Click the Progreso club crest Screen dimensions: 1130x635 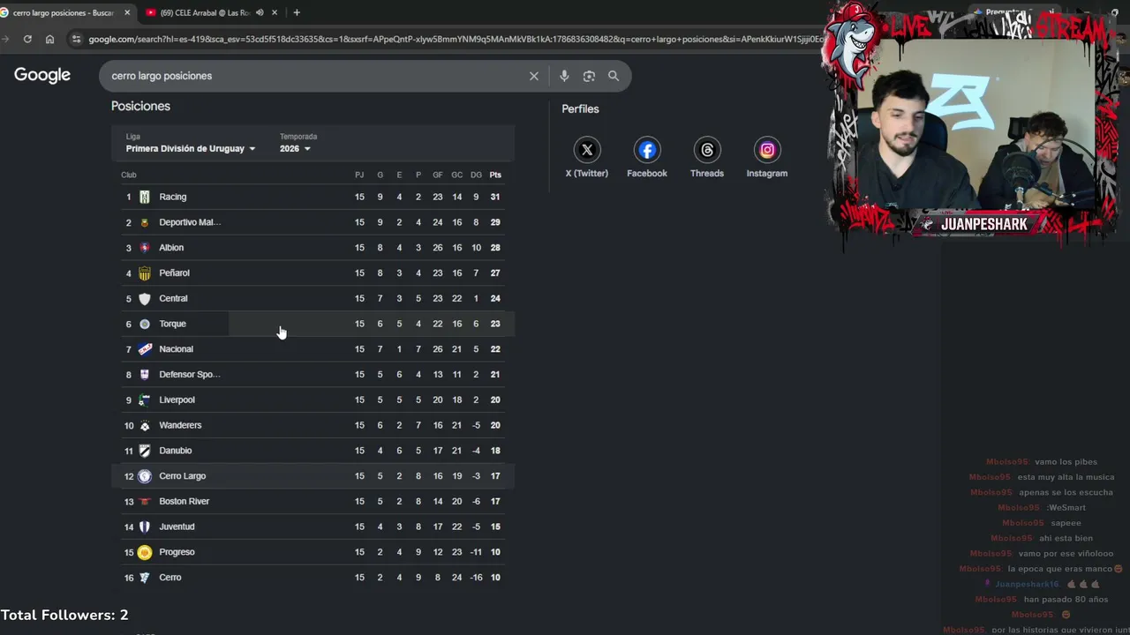coord(145,552)
